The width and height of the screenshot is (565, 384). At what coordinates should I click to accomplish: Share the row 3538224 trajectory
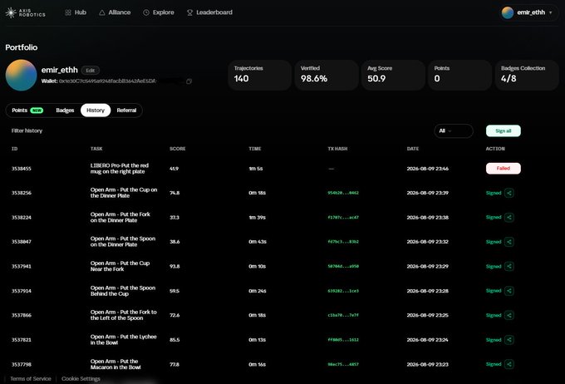[509, 218]
